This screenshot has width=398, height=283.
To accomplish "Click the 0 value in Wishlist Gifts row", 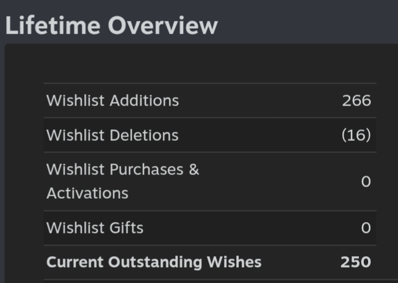I will [366, 228].
